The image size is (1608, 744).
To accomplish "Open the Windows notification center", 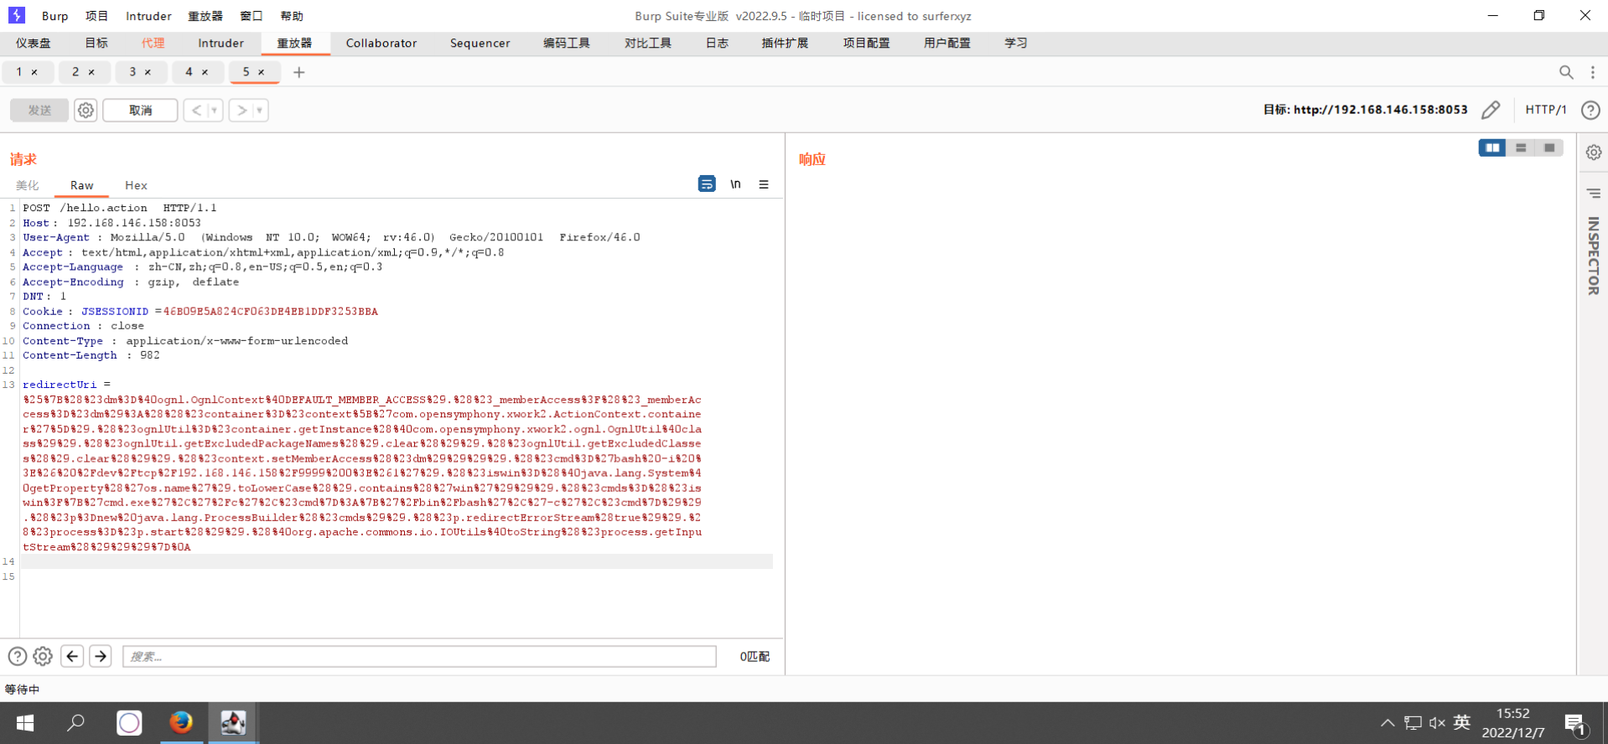I will (1575, 724).
